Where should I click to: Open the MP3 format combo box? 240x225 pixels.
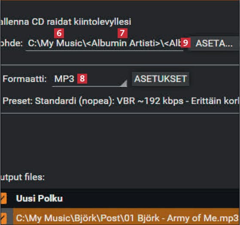[x=89, y=79]
